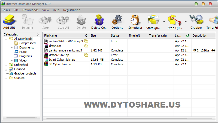Click the Add URL toolbar icon
The image size is (218, 123).
[9, 20]
